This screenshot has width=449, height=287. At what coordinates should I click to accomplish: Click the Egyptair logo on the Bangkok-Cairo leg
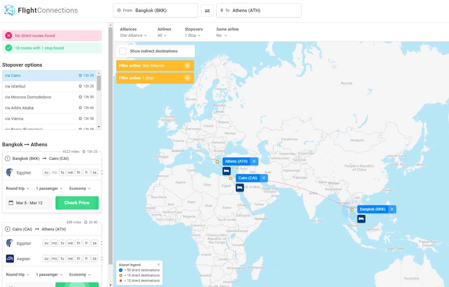coord(9,172)
